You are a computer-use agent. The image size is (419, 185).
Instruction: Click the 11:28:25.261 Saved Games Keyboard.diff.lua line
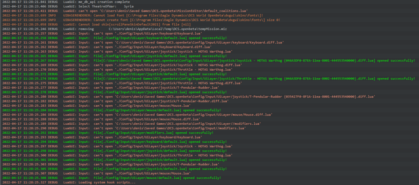coord(143,42)
